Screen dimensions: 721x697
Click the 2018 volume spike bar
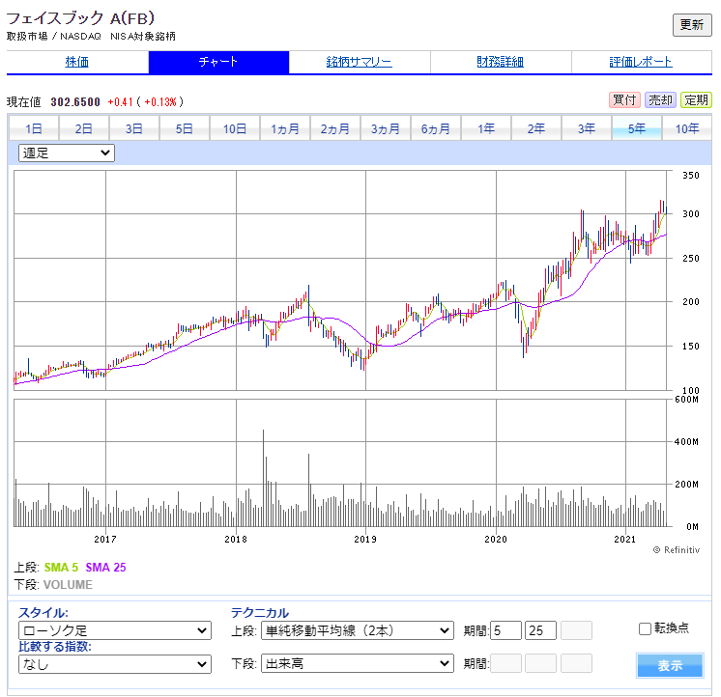(x=264, y=478)
